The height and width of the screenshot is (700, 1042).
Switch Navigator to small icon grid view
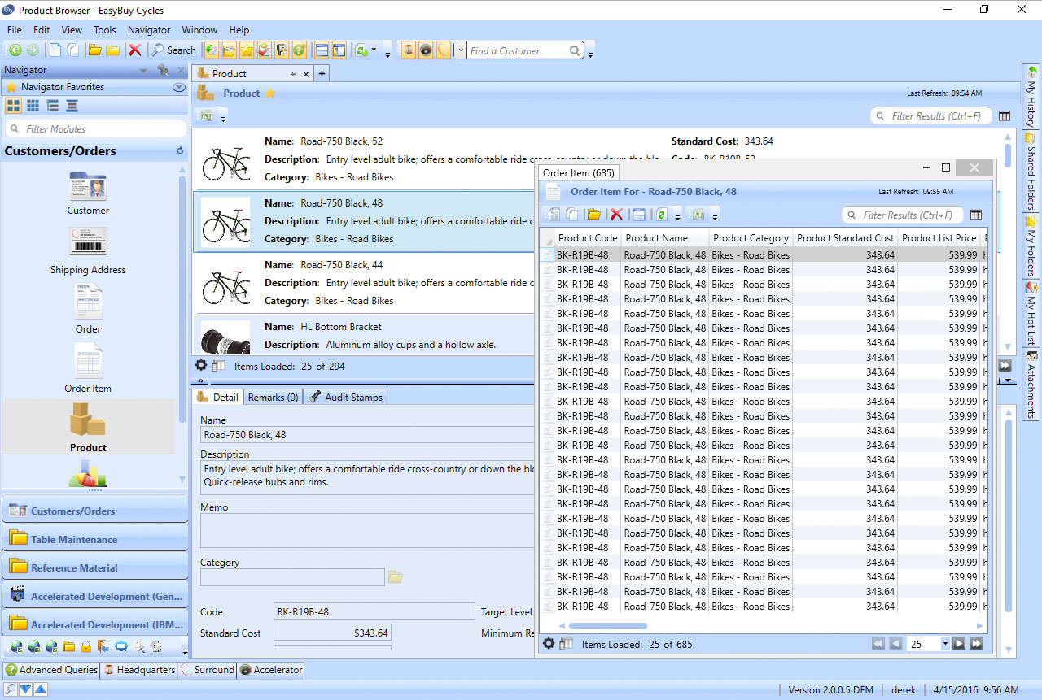click(x=33, y=106)
